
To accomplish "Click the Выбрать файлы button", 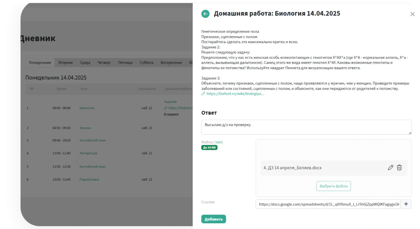I will click(x=333, y=186).
